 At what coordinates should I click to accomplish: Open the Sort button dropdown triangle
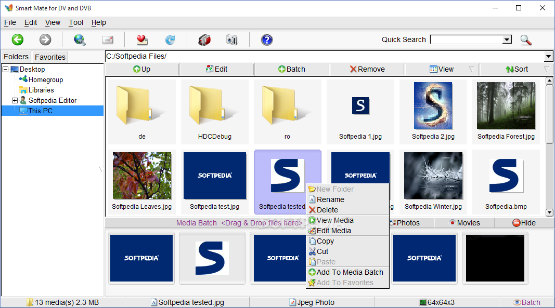(x=547, y=69)
